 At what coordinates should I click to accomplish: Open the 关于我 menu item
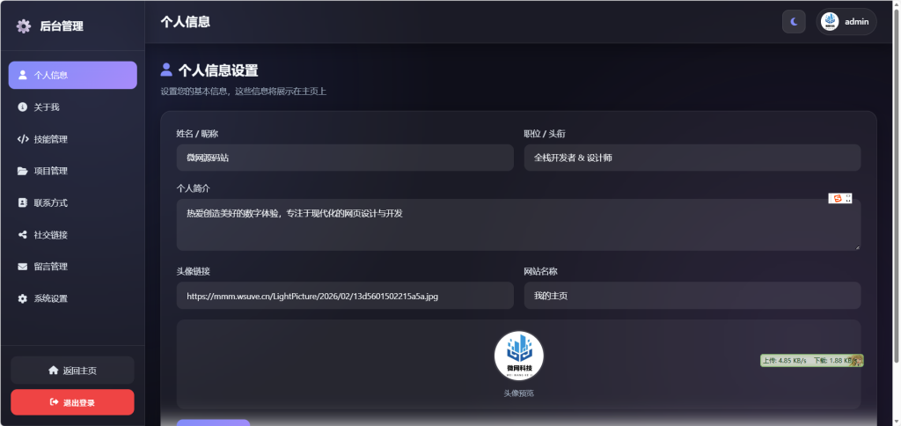pos(72,106)
